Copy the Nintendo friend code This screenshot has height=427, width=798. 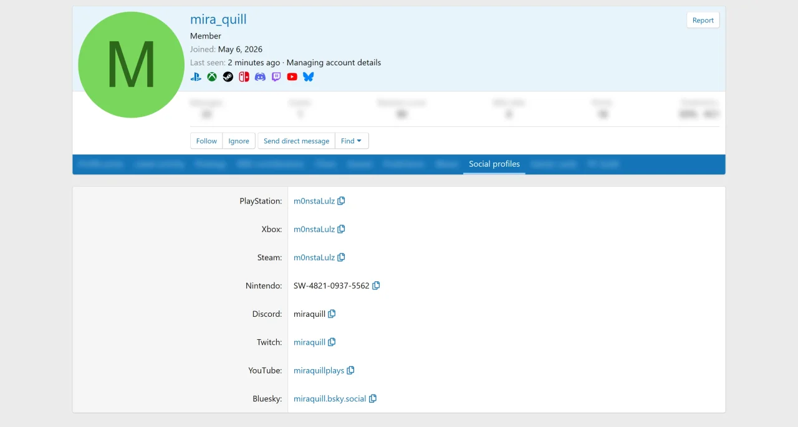pos(376,286)
